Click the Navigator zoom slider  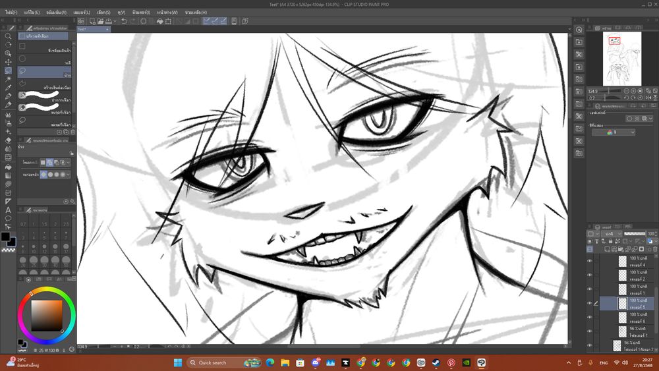click(x=610, y=91)
